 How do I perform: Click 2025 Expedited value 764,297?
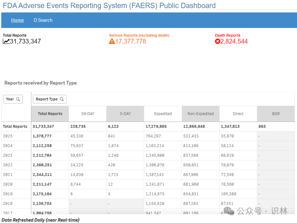pos(153,136)
